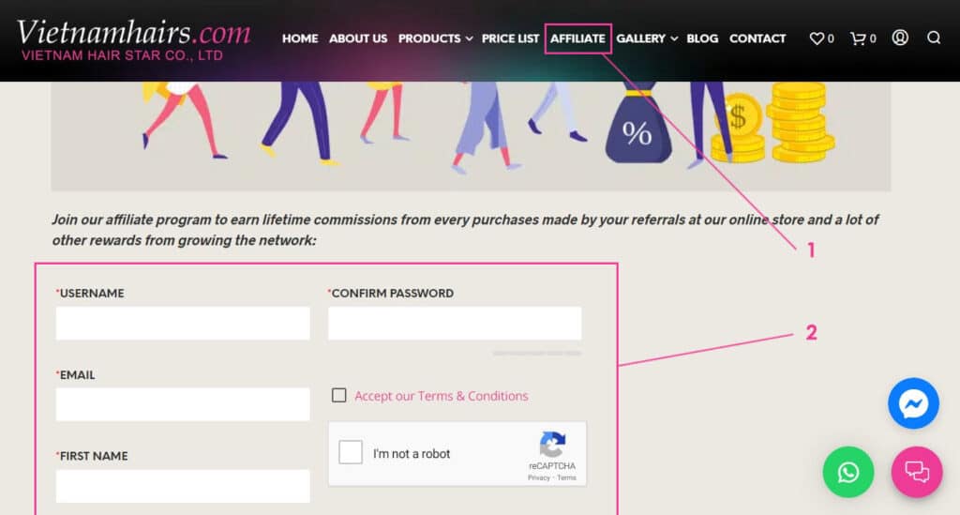The width and height of the screenshot is (960, 515).
Task: Click the reCAPTCHA Privacy link
Action: pyautogui.click(x=539, y=477)
